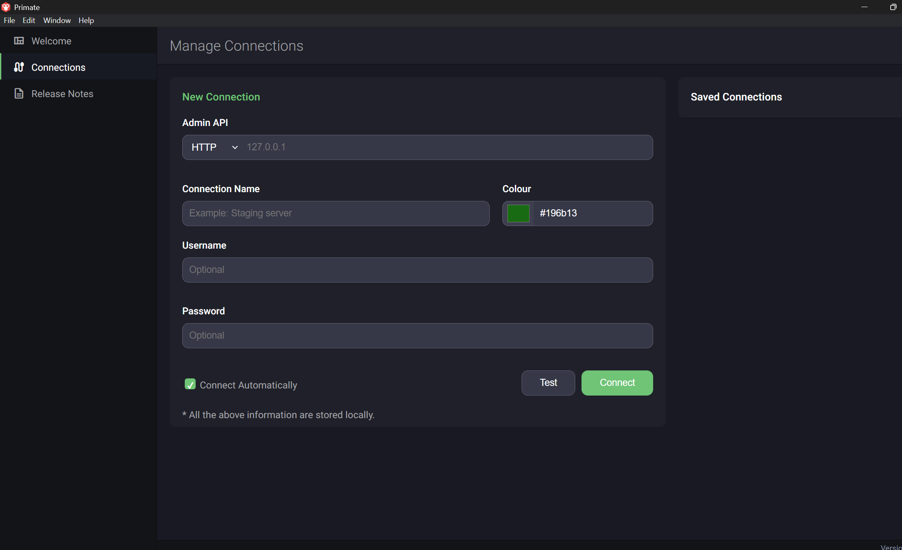This screenshot has height=550, width=902.
Task: Uncheck the Connect Automatically checkbox
Action: click(190, 384)
